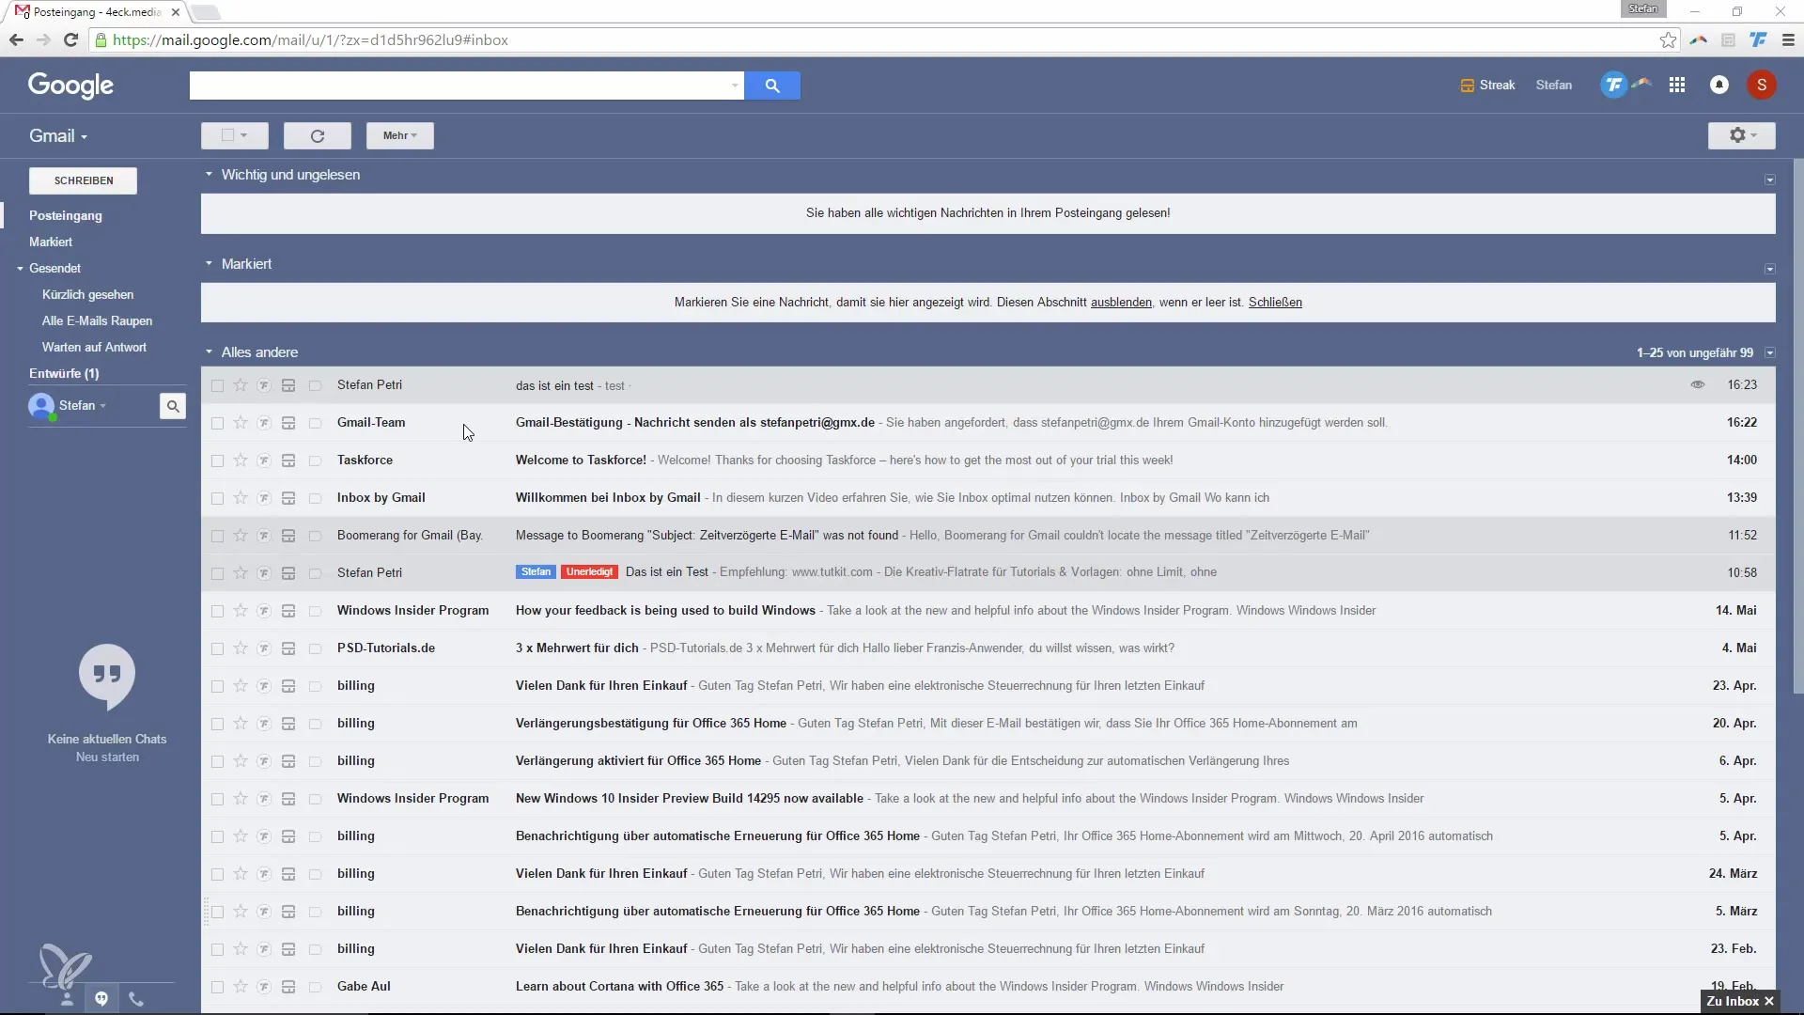
Task: Check the billing 23. Apr. email
Action: pyautogui.click(x=217, y=686)
